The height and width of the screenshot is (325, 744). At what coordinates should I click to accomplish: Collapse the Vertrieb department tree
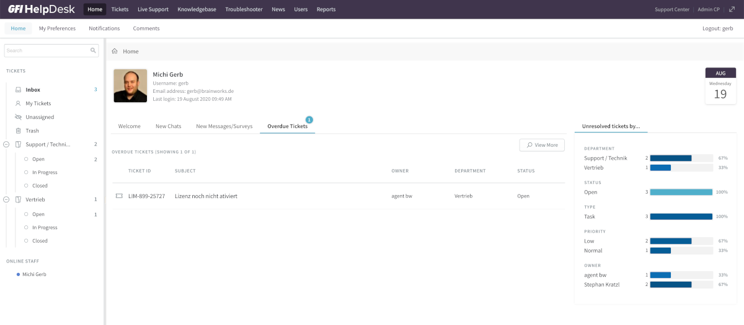point(6,200)
